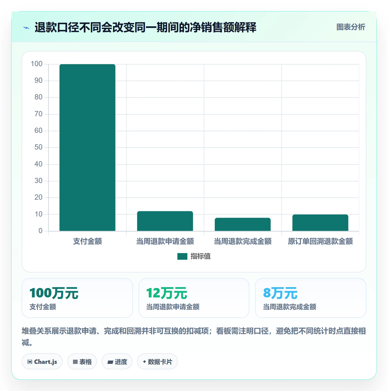Image resolution: width=388 pixels, height=391 pixels.
Task: Click the 50 y-axis tick label
Action: click(38, 147)
